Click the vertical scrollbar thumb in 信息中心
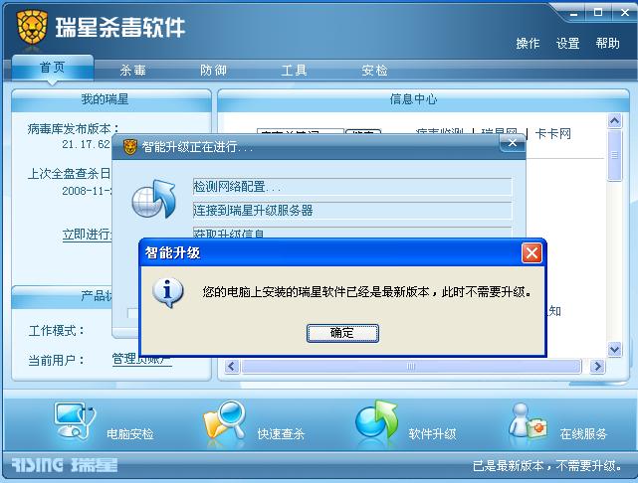638x483 pixels. (614, 155)
